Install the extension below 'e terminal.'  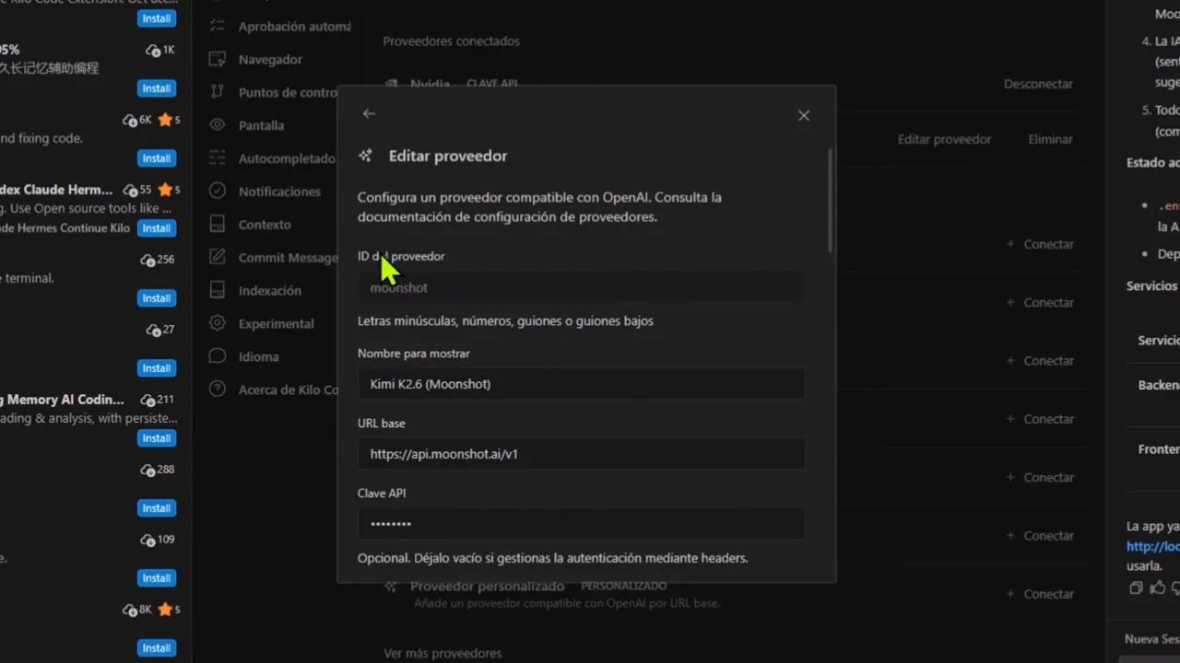[156, 298]
